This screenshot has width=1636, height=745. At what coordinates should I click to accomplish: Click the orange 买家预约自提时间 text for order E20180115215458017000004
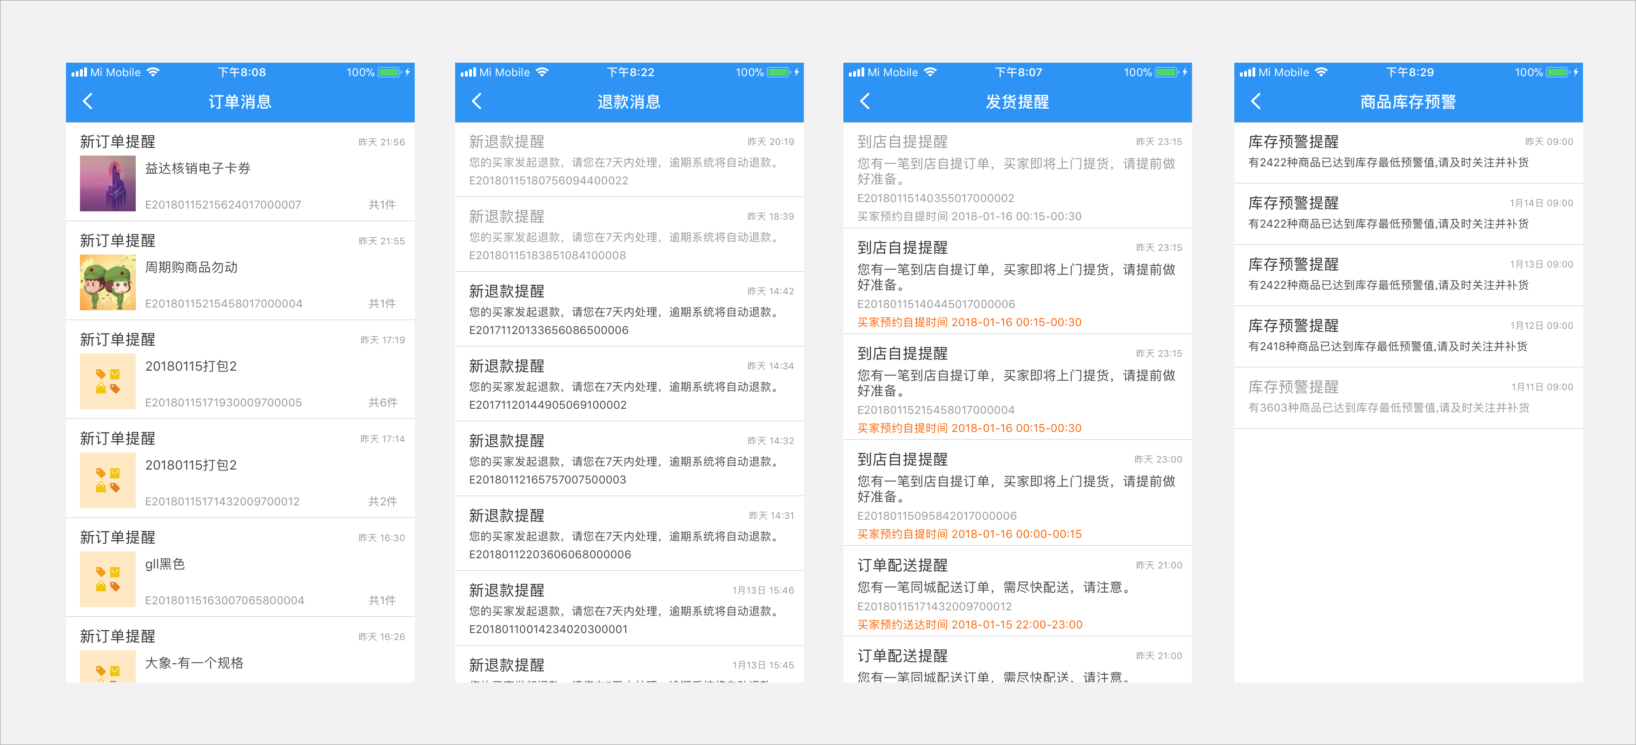(x=968, y=428)
